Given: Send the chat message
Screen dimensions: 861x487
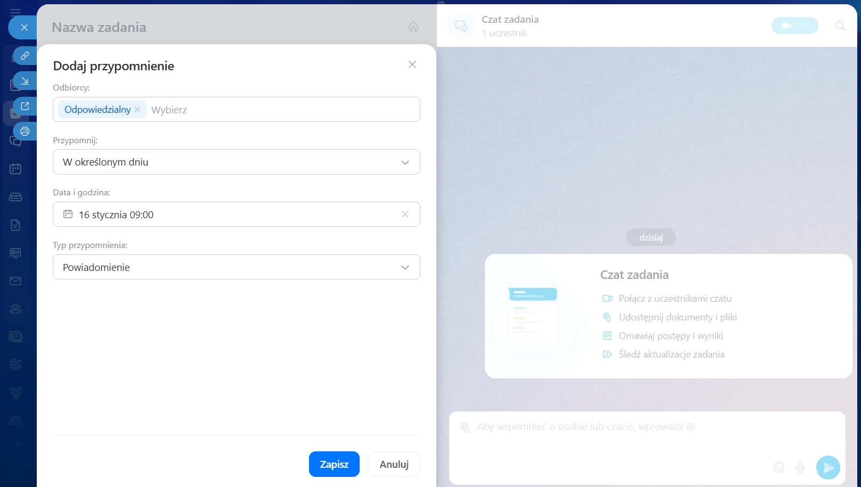Looking at the screenshot, I should point(828,467).
